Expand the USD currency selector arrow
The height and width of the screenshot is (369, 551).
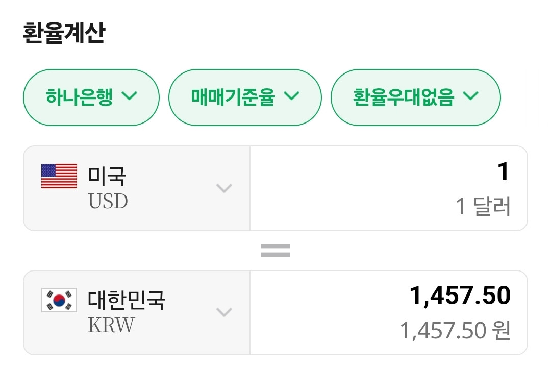point(224,188)
